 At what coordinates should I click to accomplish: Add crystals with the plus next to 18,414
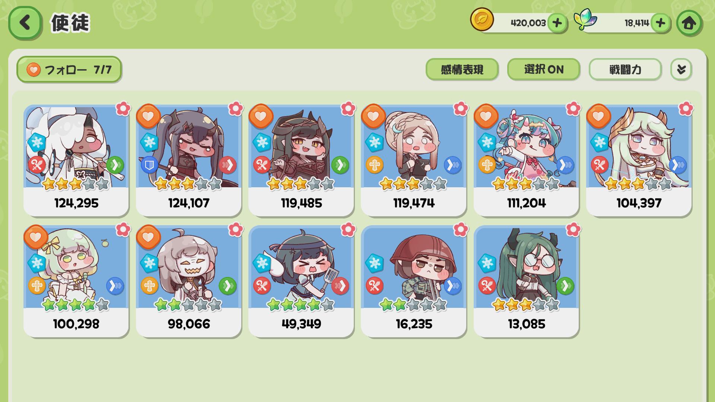(x=660, y=23)
